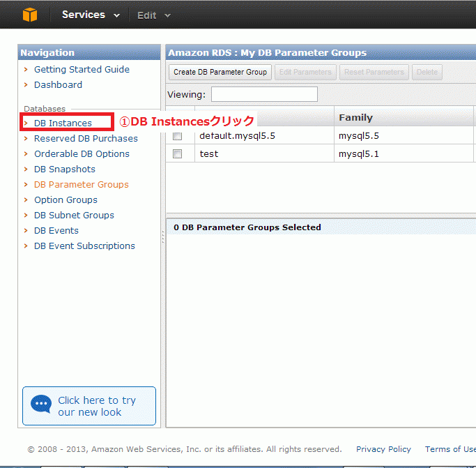Click the Delete button

427,72
